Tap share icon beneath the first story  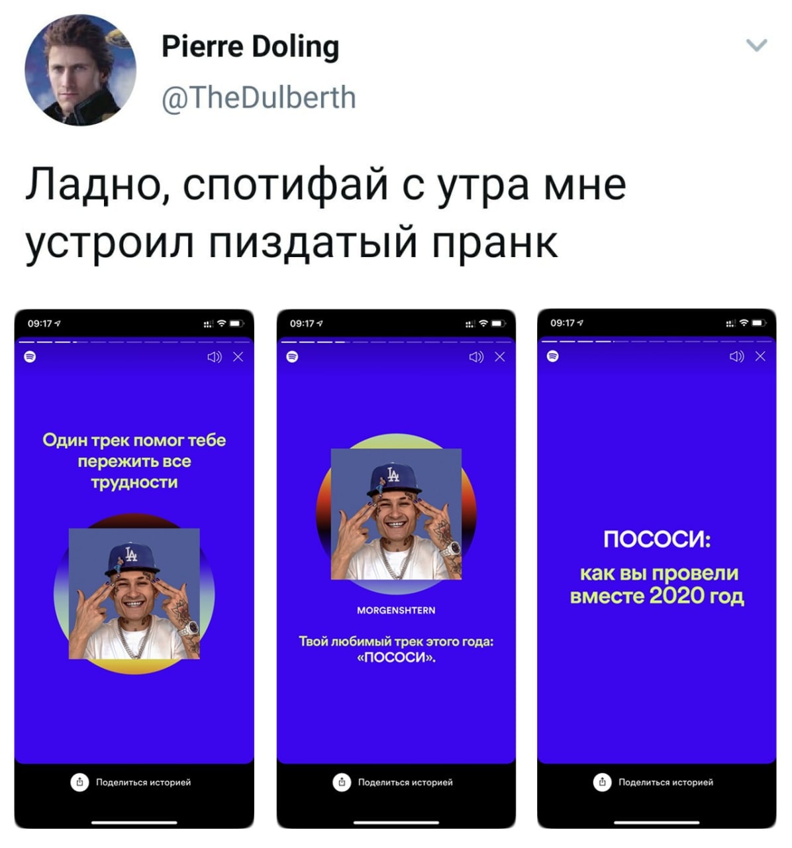pos(79,782)
